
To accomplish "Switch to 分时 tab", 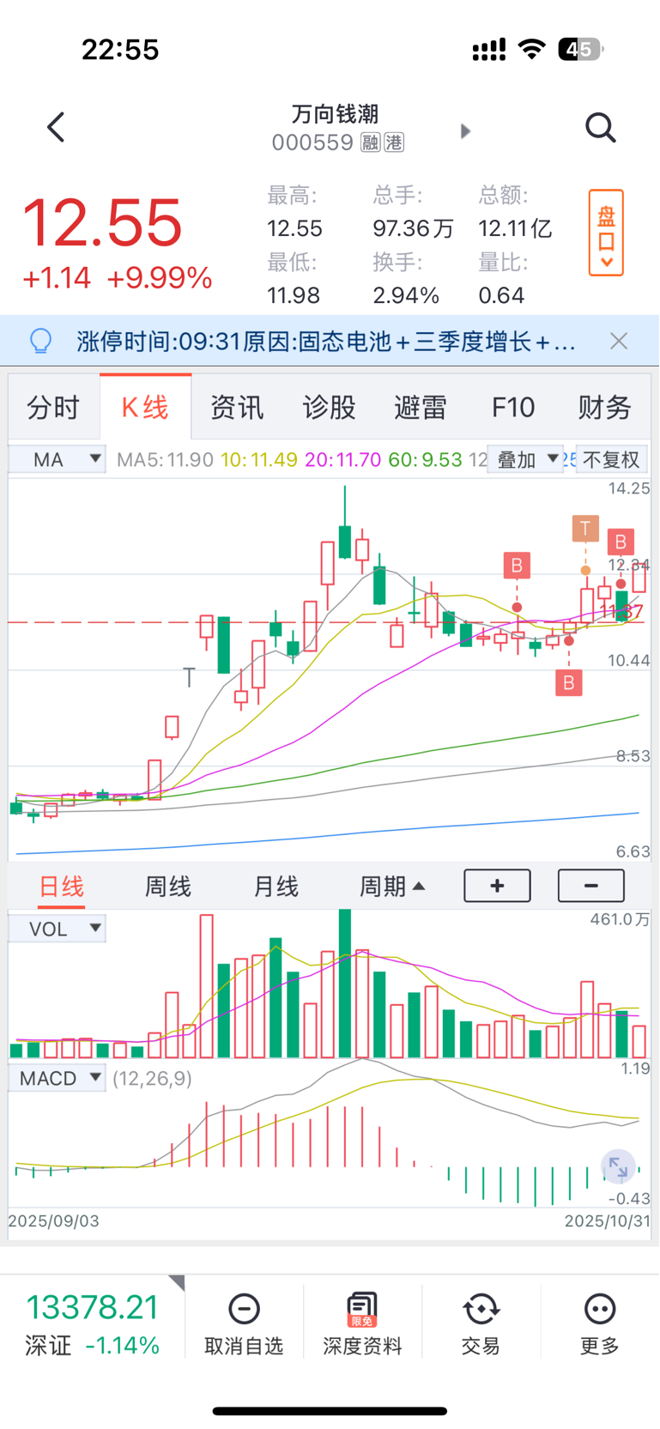I will (53, 408).
